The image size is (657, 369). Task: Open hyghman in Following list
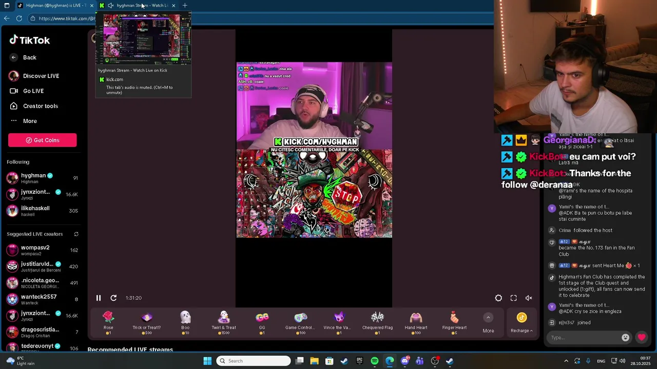42,178
